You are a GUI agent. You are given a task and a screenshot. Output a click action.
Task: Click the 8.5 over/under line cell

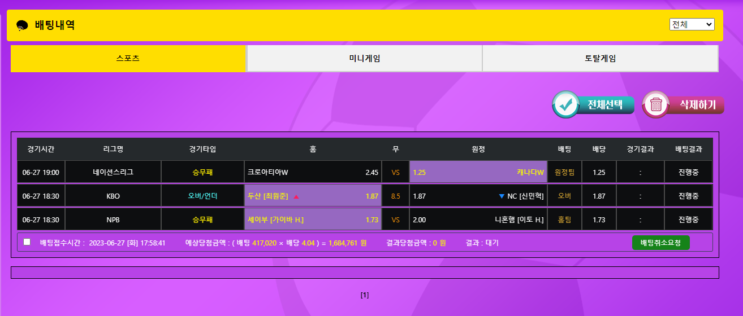coord(395,196)
